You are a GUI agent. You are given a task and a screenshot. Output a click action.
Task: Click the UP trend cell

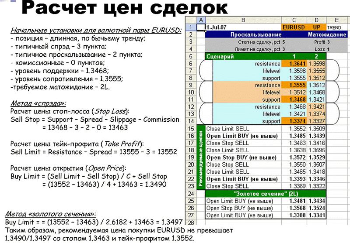pos(315,27)
